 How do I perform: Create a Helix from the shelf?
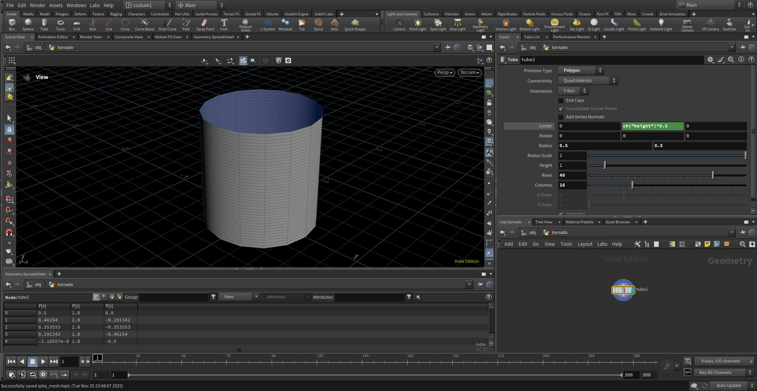(x=334, y=24)
